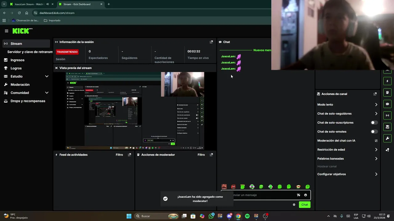
Task: Click the green Chat send button
Action: click(x=304, y=205)
